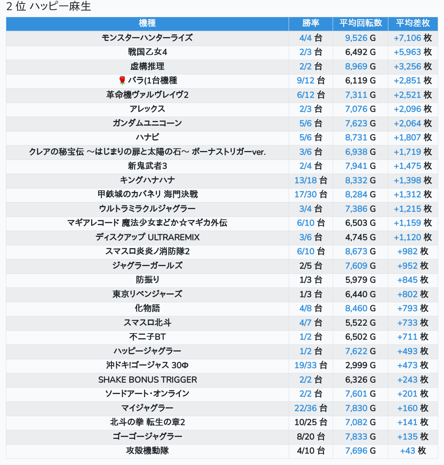The image size is (444, 465).
Task: Sort by 勝率 column header
Action: point(310,23)
